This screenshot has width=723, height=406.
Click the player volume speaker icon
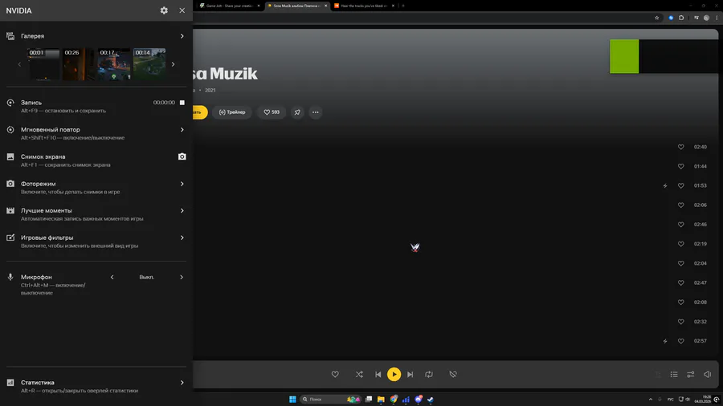[707, 374]
